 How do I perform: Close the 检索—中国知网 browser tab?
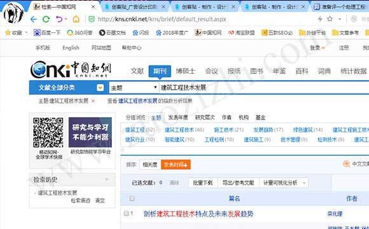click(x=94, y=7)
